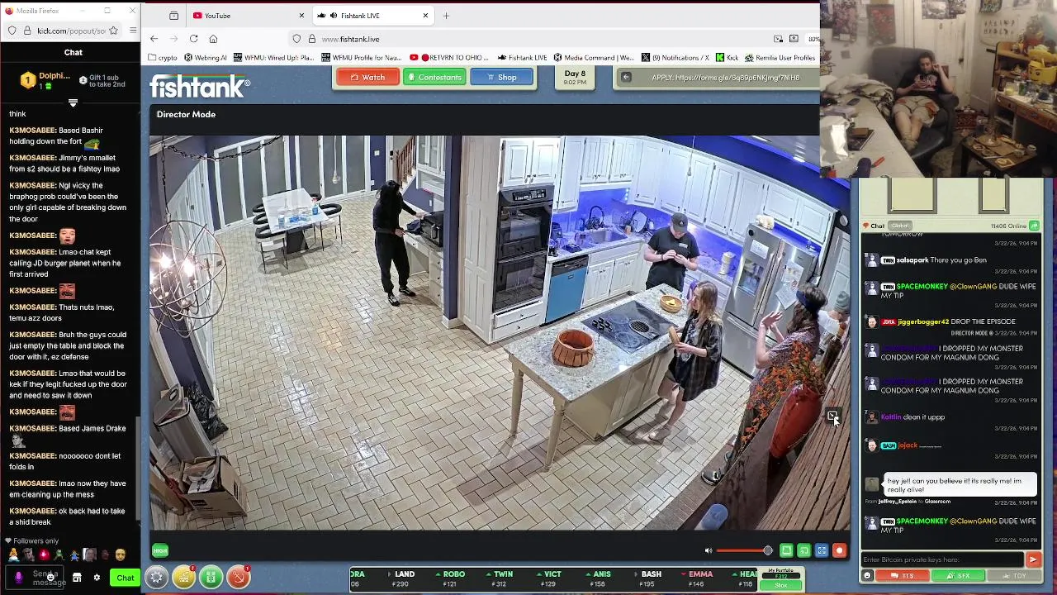Open the gray settings gear below the video

[156, 578]
